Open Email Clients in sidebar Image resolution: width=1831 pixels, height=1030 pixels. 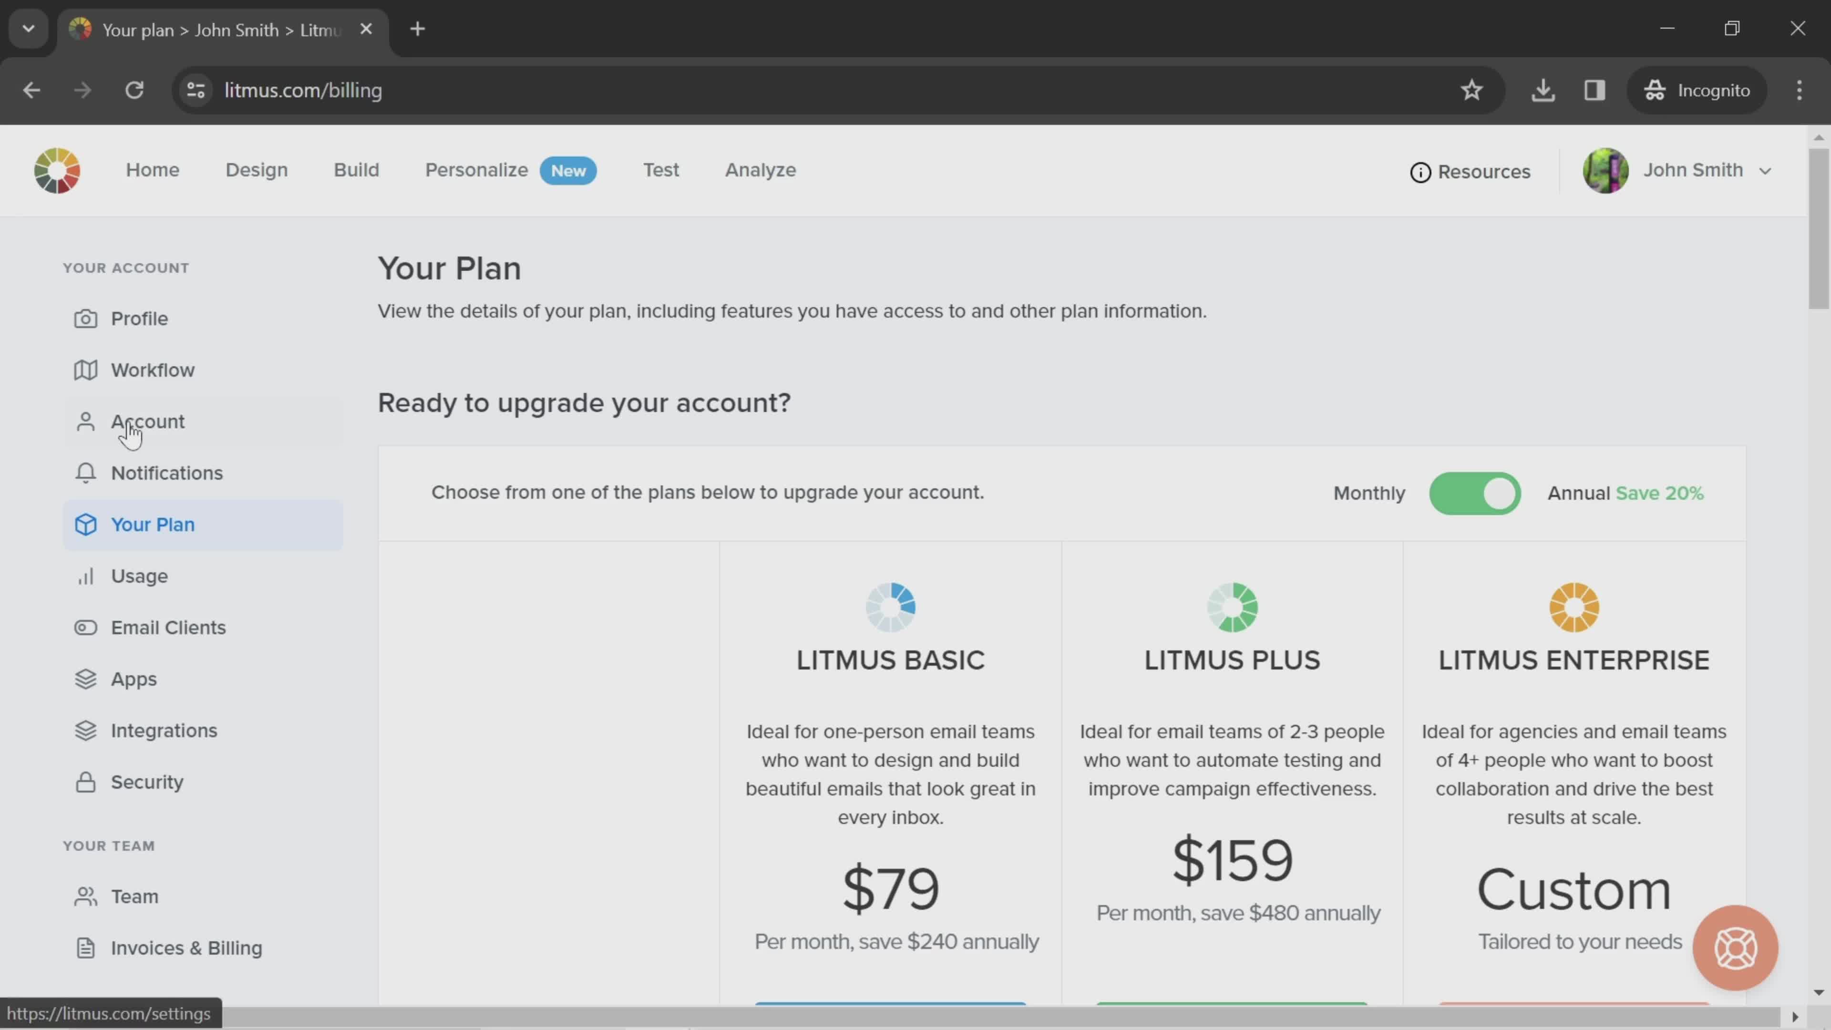click(x=203, y=628)
